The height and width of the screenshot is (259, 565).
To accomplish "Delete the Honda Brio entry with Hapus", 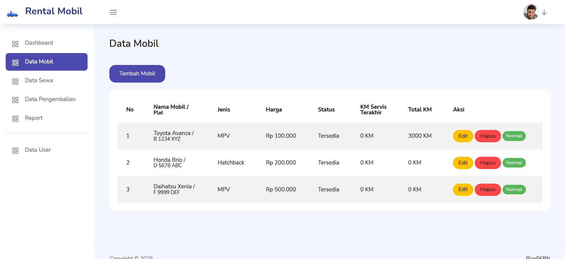I will pos(488,163).
